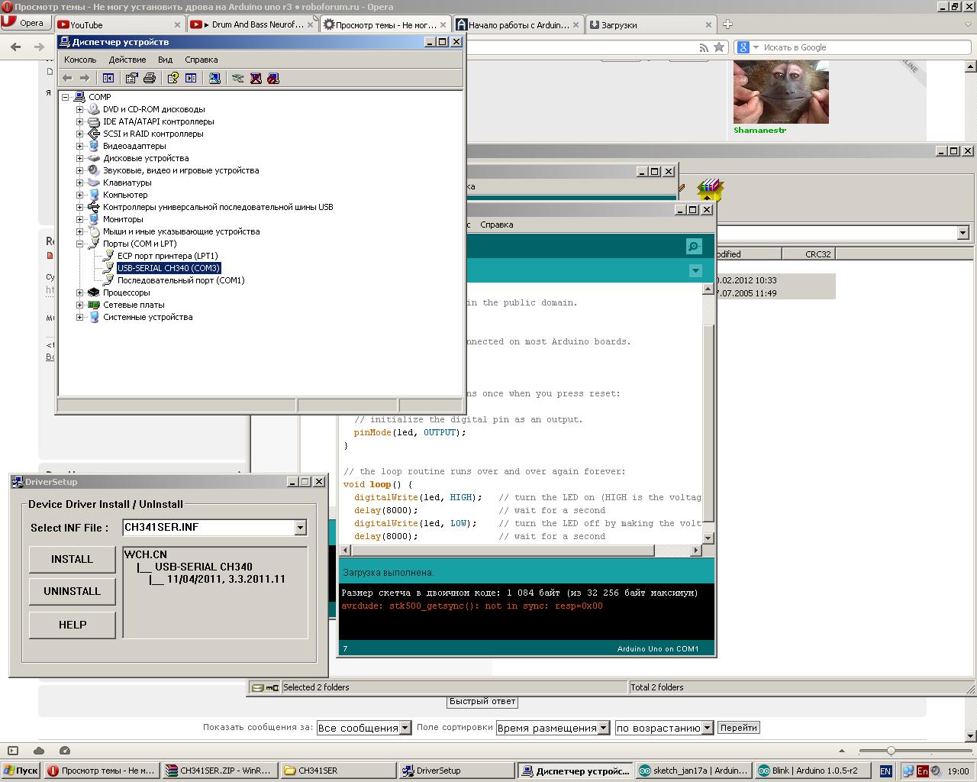This screenshot has width=977, height=782.
Task: Open Arduino Serial Monitor magnifier icon
Action: click(x=693, y=246)
